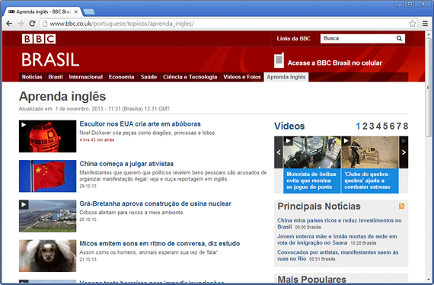Click the marmoset monkey thumbnail
The width and height of the screenshot is (434, 285).
(48, 256)
